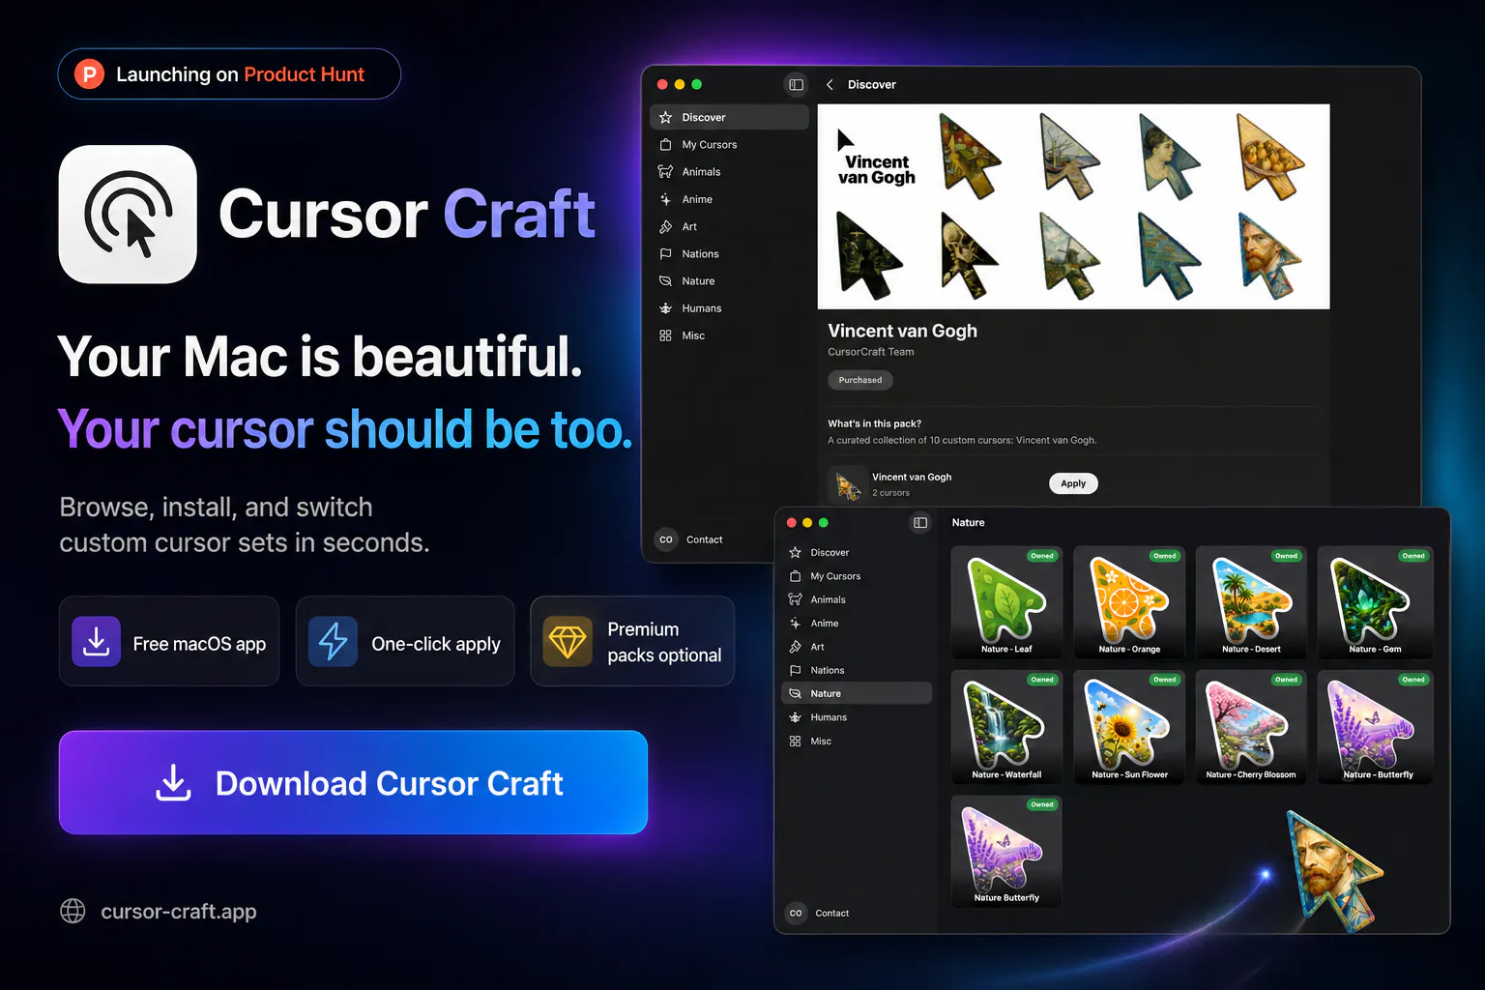The width and height of the screenshot is (1485, 990).
Task: Apply the Vincent van Gogh cursor set
Action: coord(1073,483)
